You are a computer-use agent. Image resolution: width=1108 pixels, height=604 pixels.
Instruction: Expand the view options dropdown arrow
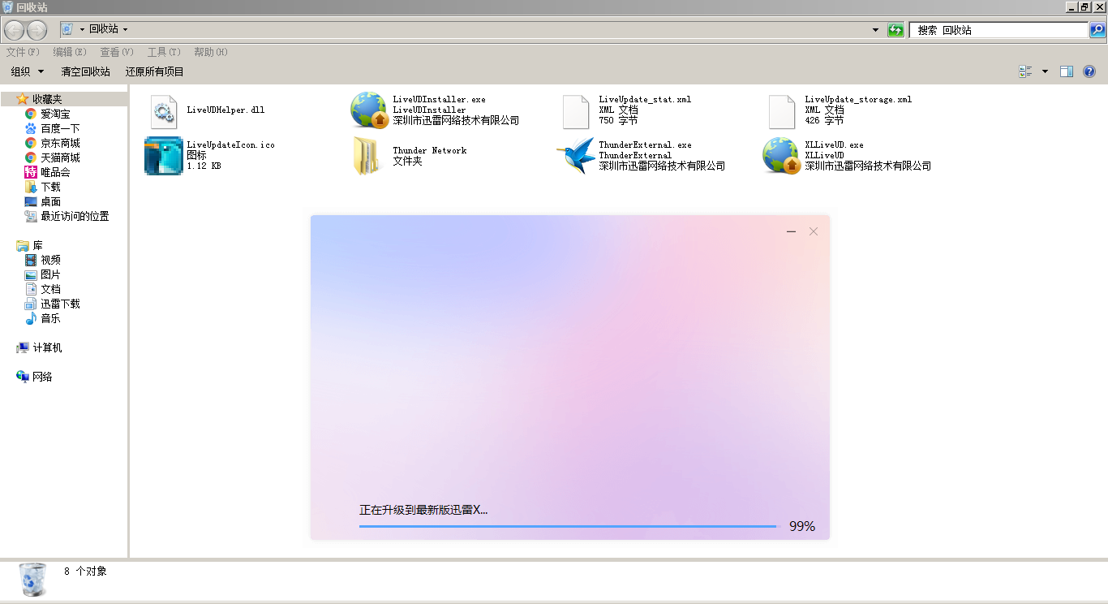tap(1045, 71)
